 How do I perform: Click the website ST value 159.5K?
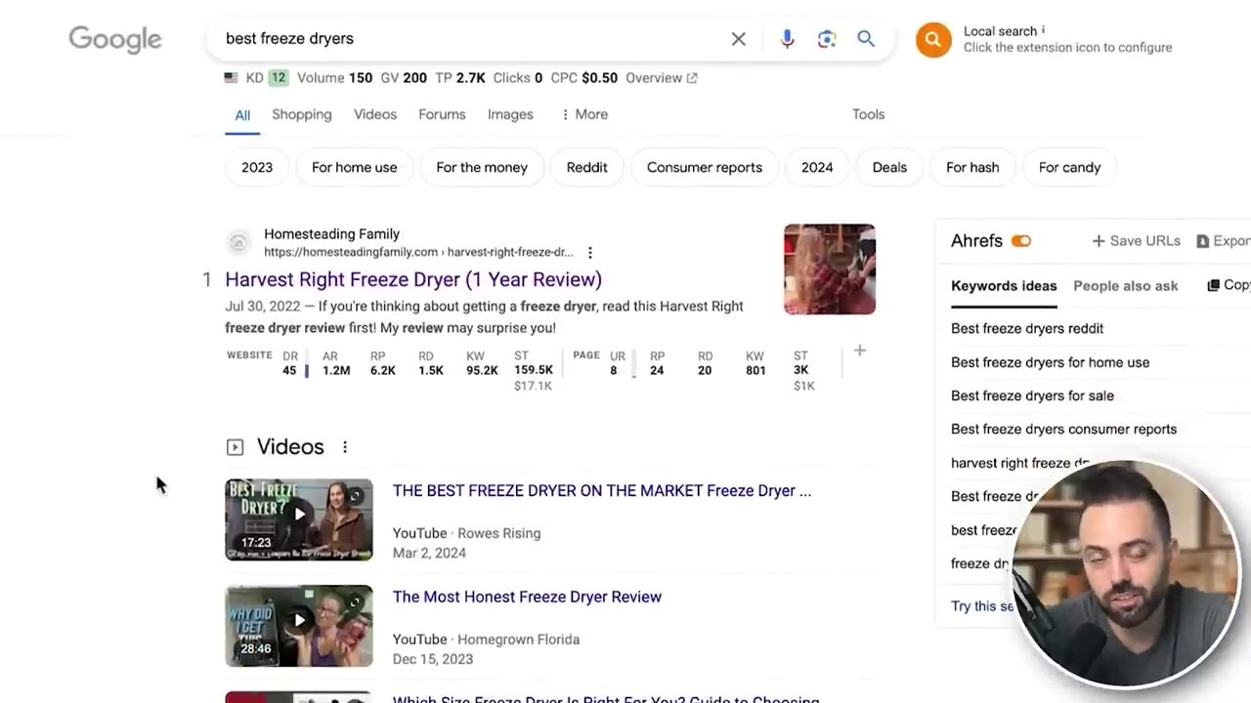click(x=534, y=370)
